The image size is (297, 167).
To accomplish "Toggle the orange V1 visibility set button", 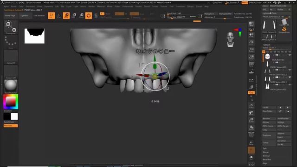I will (x=264, y=51).
